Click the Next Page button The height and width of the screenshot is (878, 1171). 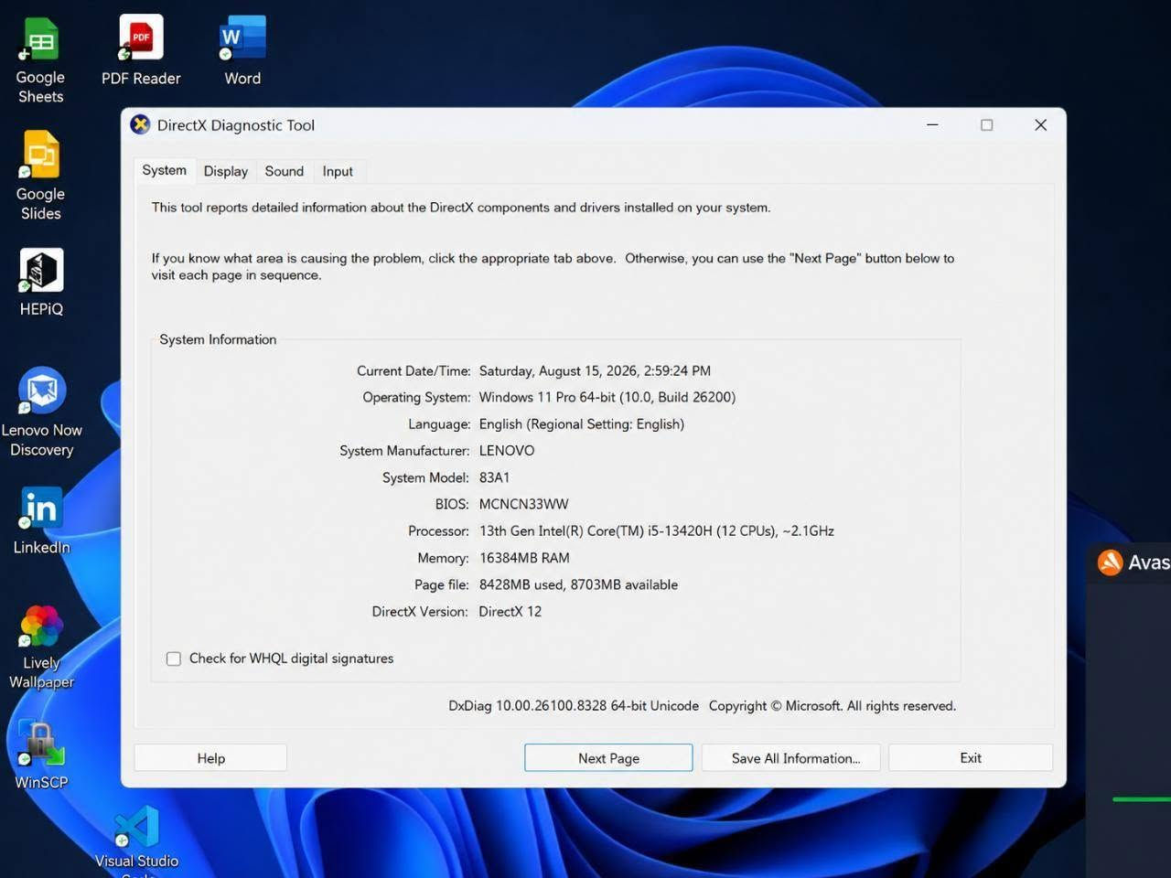click(608, 758)
